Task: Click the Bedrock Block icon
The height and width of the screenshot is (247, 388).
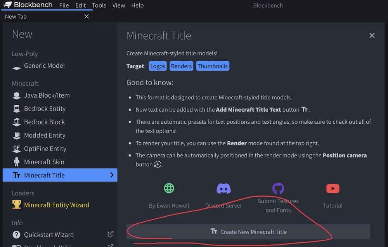Action: pos(17,122)
